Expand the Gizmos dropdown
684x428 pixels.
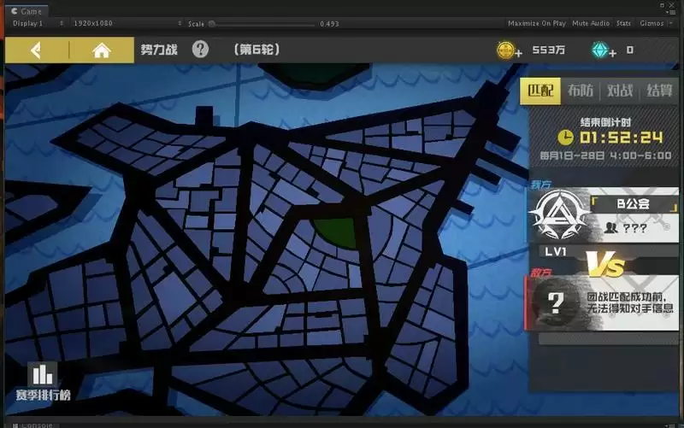pyautogui.click(x=655, y=23)
